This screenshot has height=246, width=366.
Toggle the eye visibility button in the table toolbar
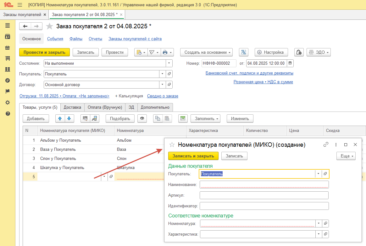click(x=142, y=118)
